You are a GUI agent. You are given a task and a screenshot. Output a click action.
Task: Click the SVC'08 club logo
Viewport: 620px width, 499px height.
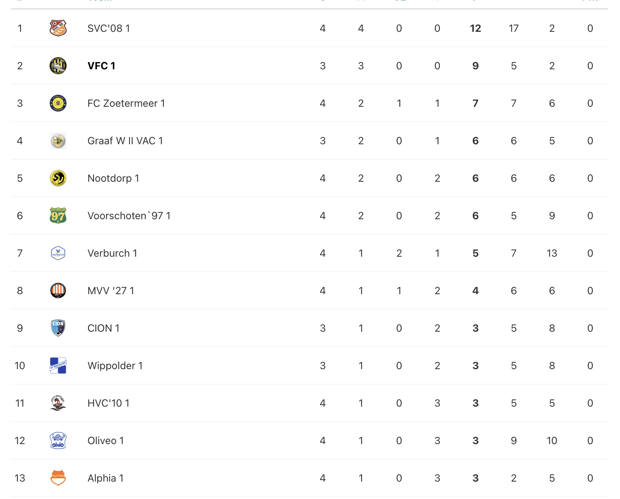[x=58, y=28]
